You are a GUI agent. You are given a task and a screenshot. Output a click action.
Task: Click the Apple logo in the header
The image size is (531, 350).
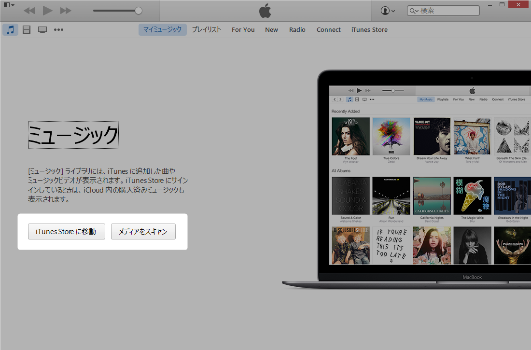(x=265, y=11)
